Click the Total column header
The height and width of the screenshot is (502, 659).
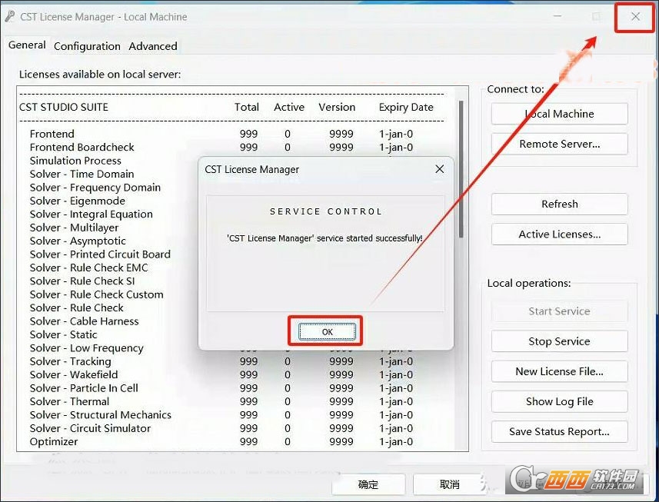247,108
